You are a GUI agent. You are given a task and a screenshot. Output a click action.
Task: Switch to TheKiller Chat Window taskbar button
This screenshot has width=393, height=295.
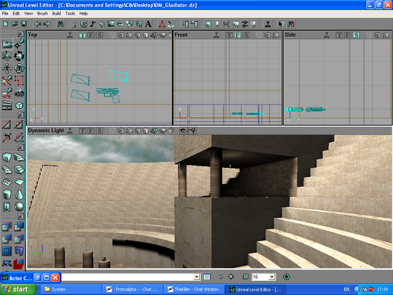[193, 289]
